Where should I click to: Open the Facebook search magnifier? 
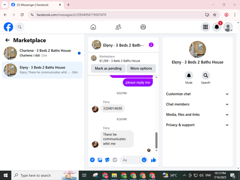point(20,27)
